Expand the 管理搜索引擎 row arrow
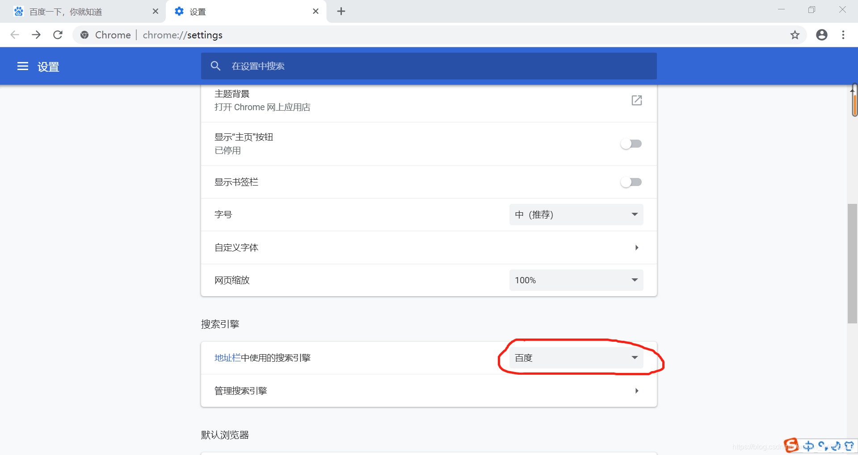 coord(636,391)
